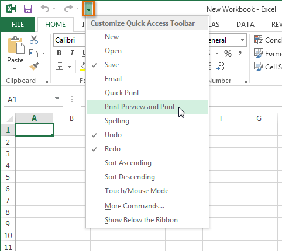Add Sort Descending to toolbar
The image size is (282, 251).
click(147, 177)
